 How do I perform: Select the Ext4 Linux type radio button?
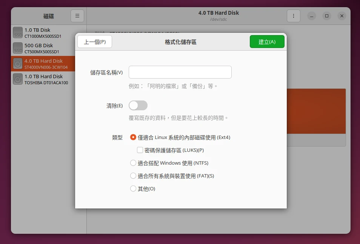133,137
